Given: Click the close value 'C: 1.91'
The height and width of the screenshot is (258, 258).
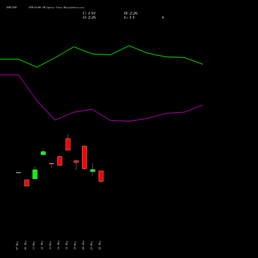Looking at the screenshot, I should pos(89,13).
